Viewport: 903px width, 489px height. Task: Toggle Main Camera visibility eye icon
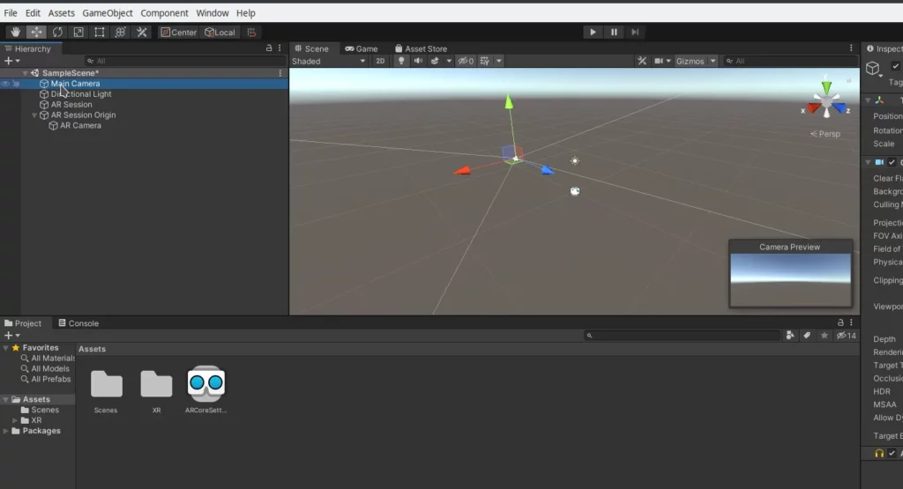click(5, 84)
